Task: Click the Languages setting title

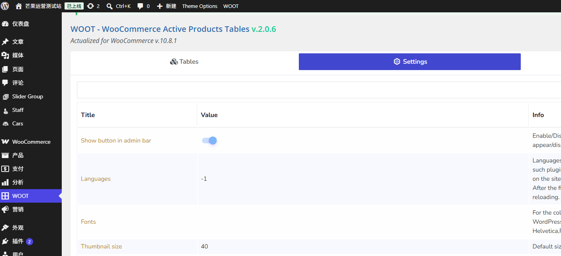Action: (x=96, y=179)
